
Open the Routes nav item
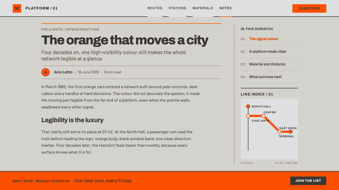pos(155,8)
